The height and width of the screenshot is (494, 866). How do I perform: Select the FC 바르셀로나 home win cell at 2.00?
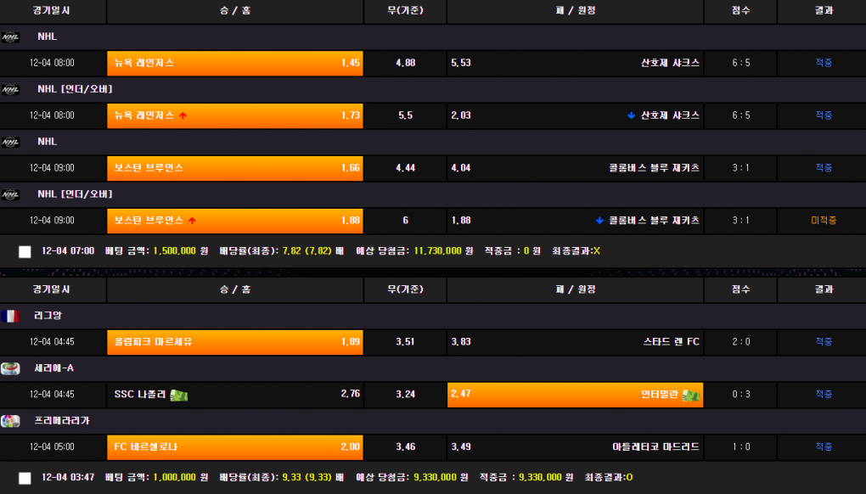(235, 447)
